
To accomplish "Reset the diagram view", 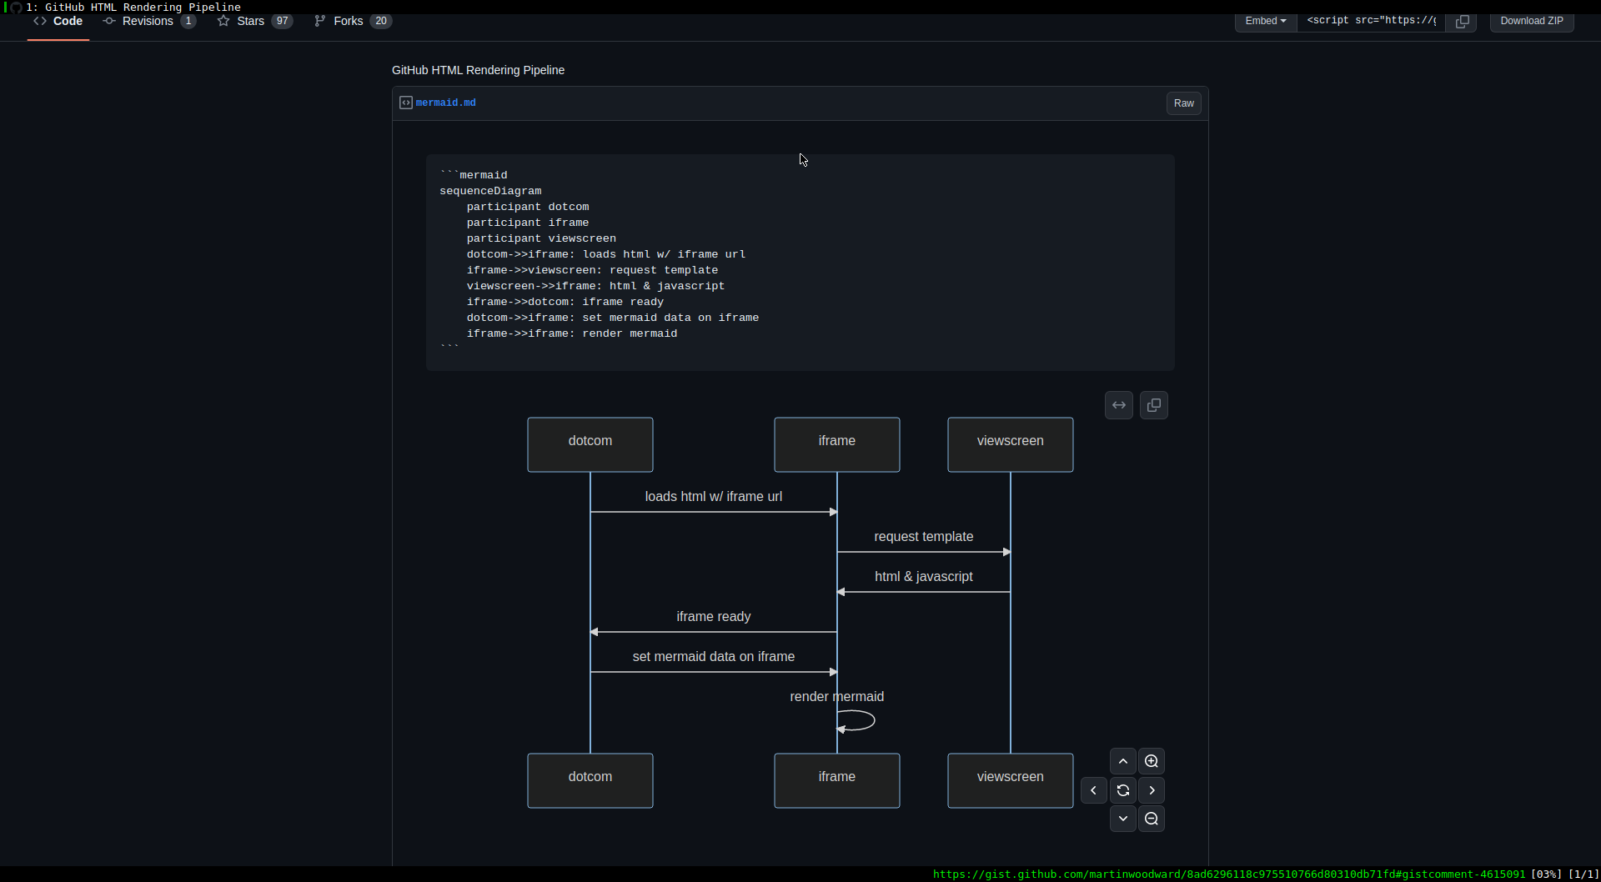I will tap(1123, 790).
